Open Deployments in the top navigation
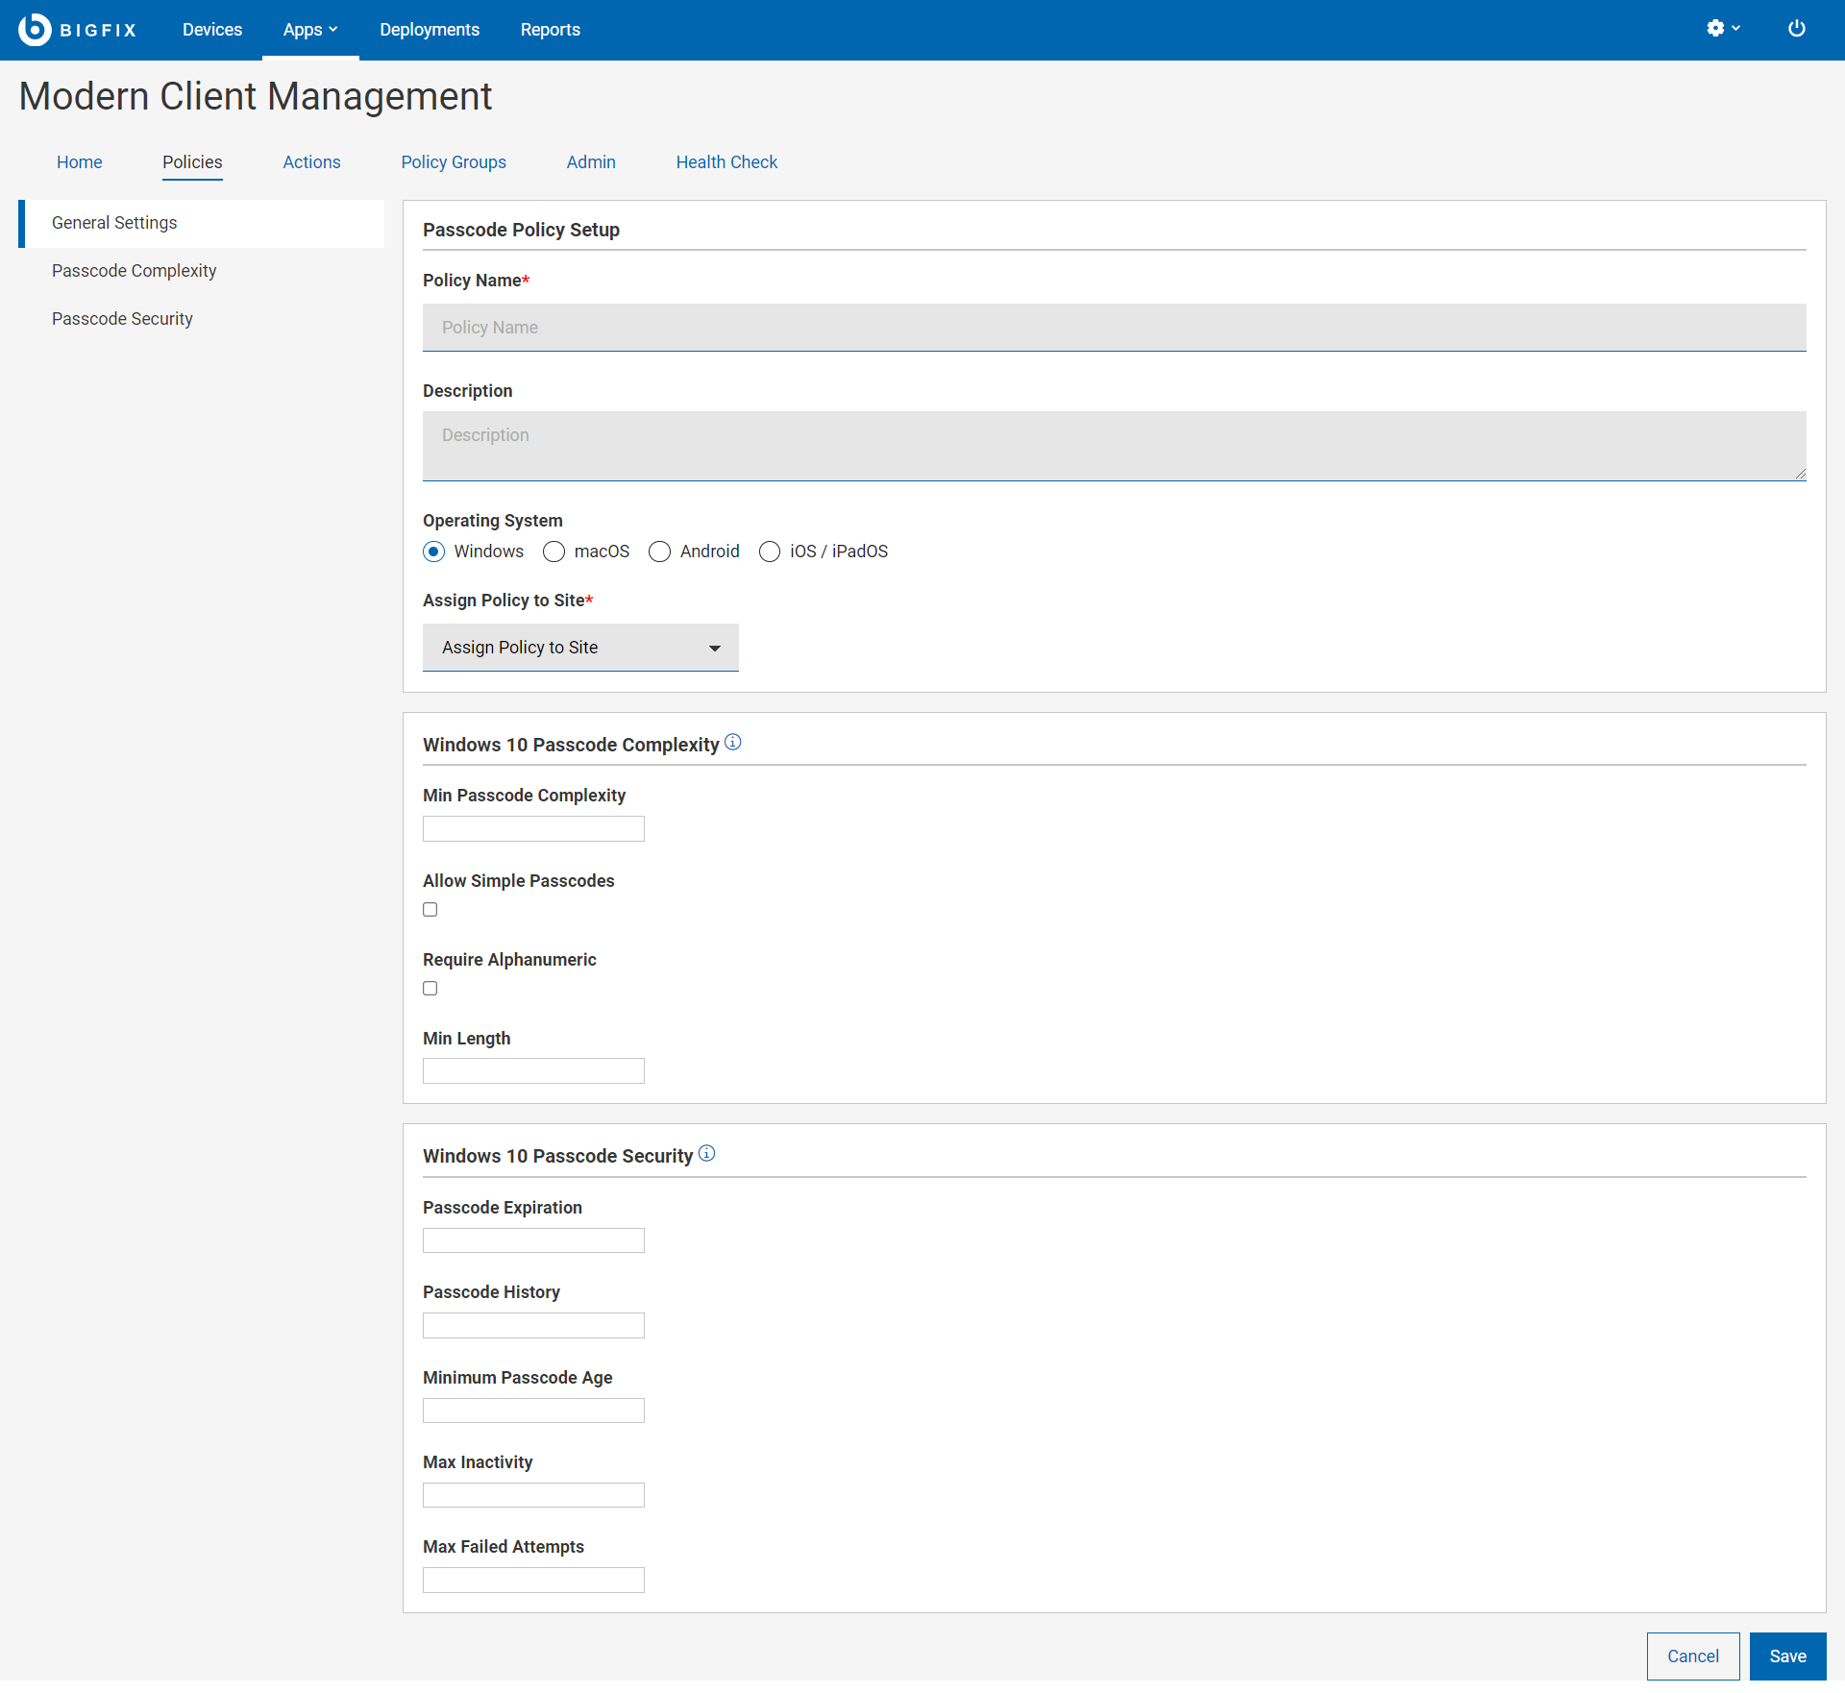 (430, 30)
